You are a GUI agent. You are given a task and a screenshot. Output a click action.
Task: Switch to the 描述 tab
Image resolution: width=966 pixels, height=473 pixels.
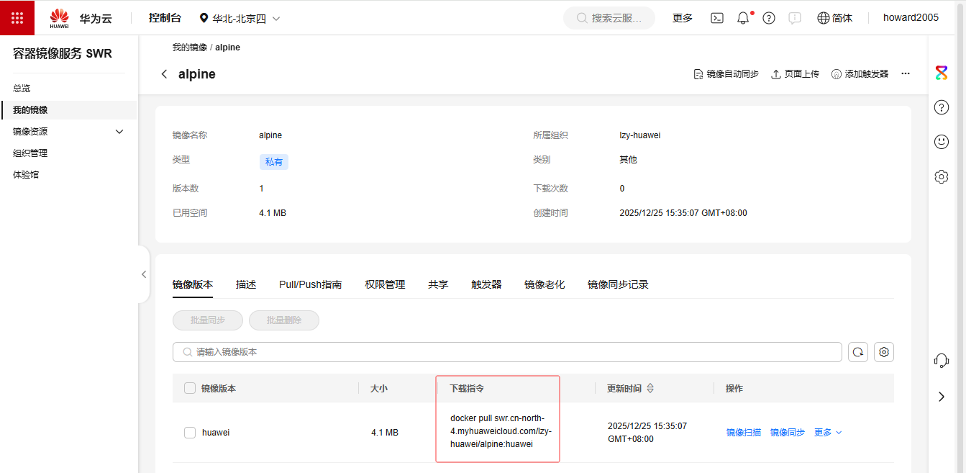(246, 284)
